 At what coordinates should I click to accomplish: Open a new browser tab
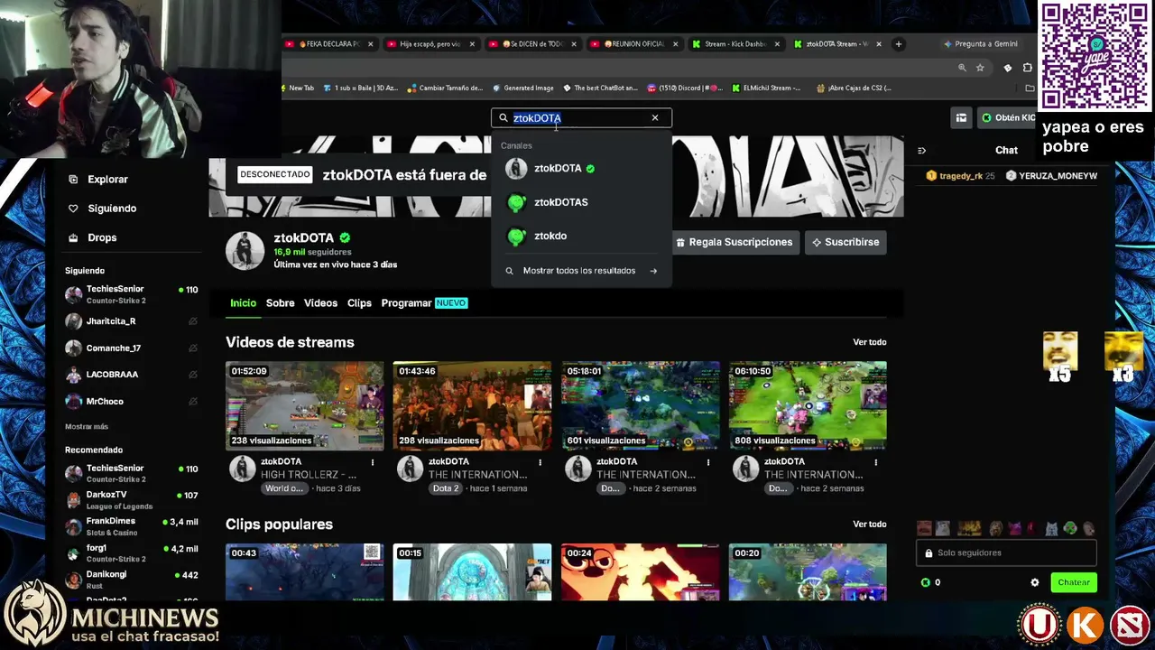(x=899, y=44)
